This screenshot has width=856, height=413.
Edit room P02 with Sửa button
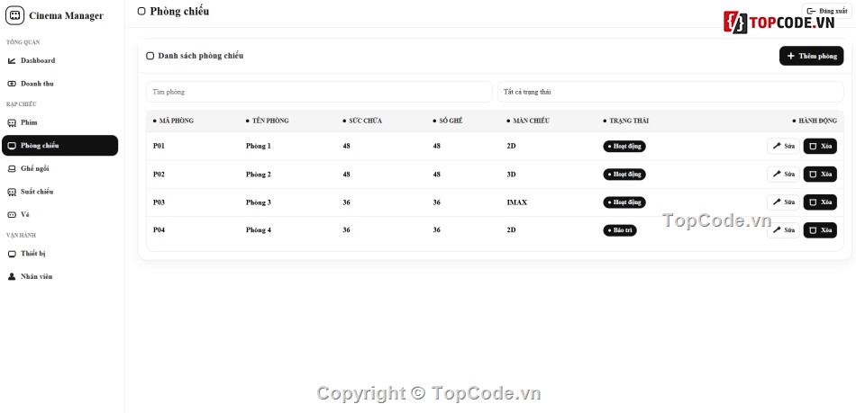tap(783, 175)
